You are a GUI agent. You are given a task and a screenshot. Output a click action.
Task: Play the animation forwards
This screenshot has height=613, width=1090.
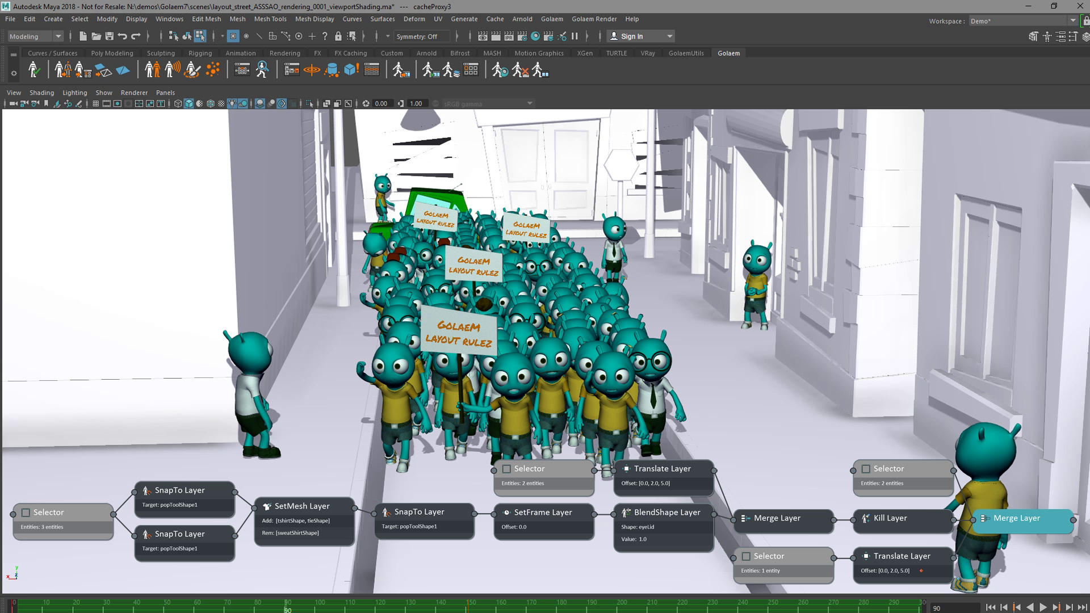1043,607
